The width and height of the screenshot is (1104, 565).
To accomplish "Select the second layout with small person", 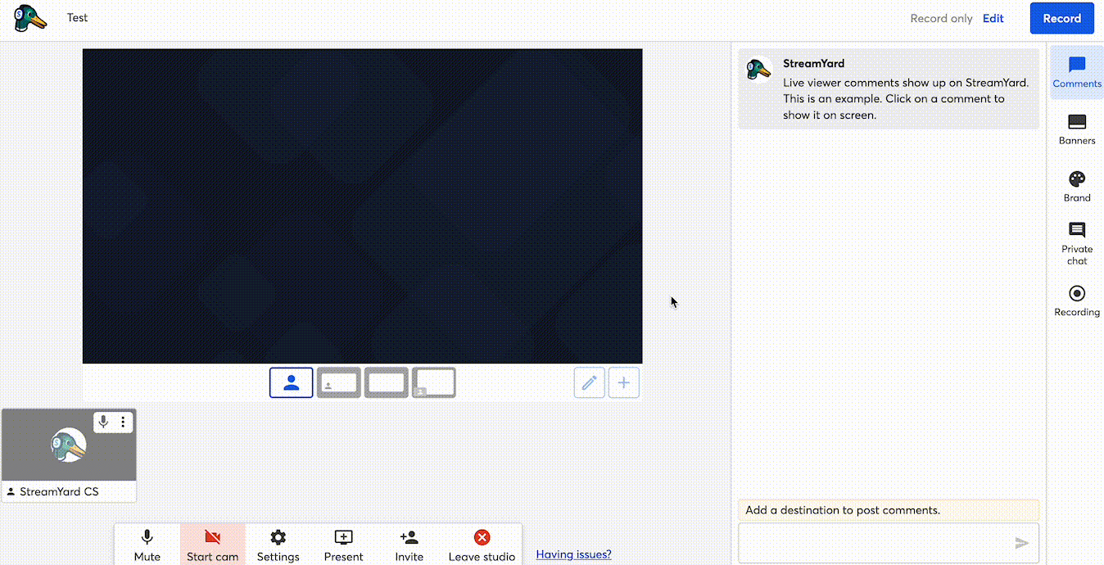I will click(x=339, y=382).
